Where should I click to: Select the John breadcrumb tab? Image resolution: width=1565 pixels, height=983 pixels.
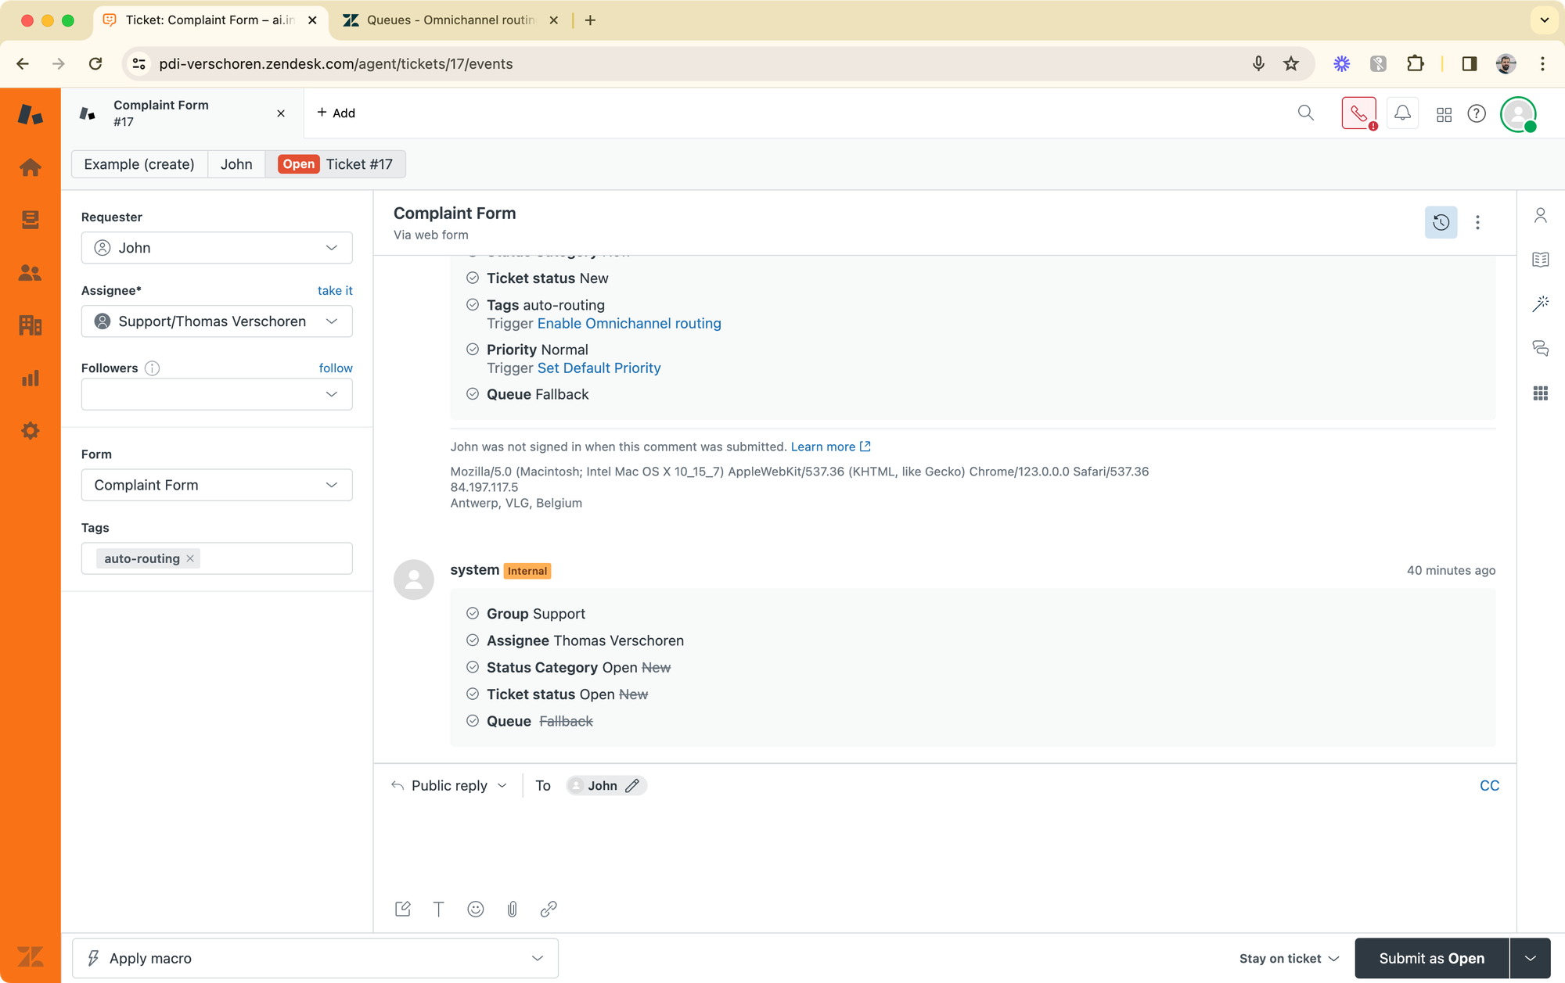click(236, 164)
